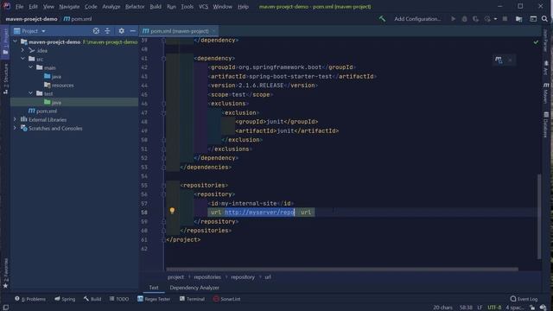Image resolution: width=553 pixels, height=311 pixels.
Task: Collapse the src folder
Action: point(23,59)
